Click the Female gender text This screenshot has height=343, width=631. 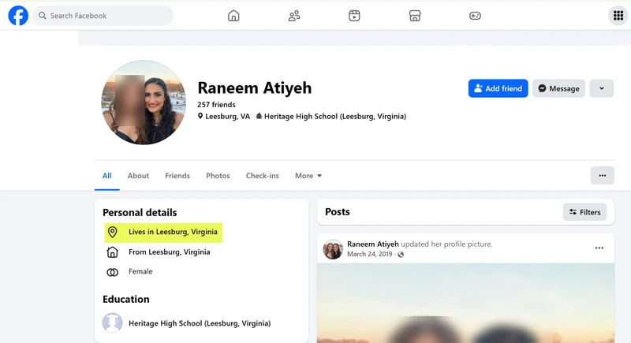coord(140,271)
